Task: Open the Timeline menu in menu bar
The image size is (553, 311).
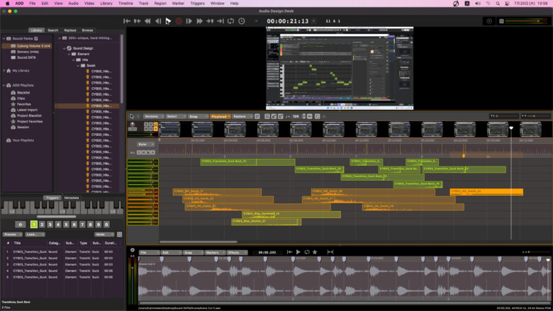Action: pyautogui.click(x=125, y=4)
